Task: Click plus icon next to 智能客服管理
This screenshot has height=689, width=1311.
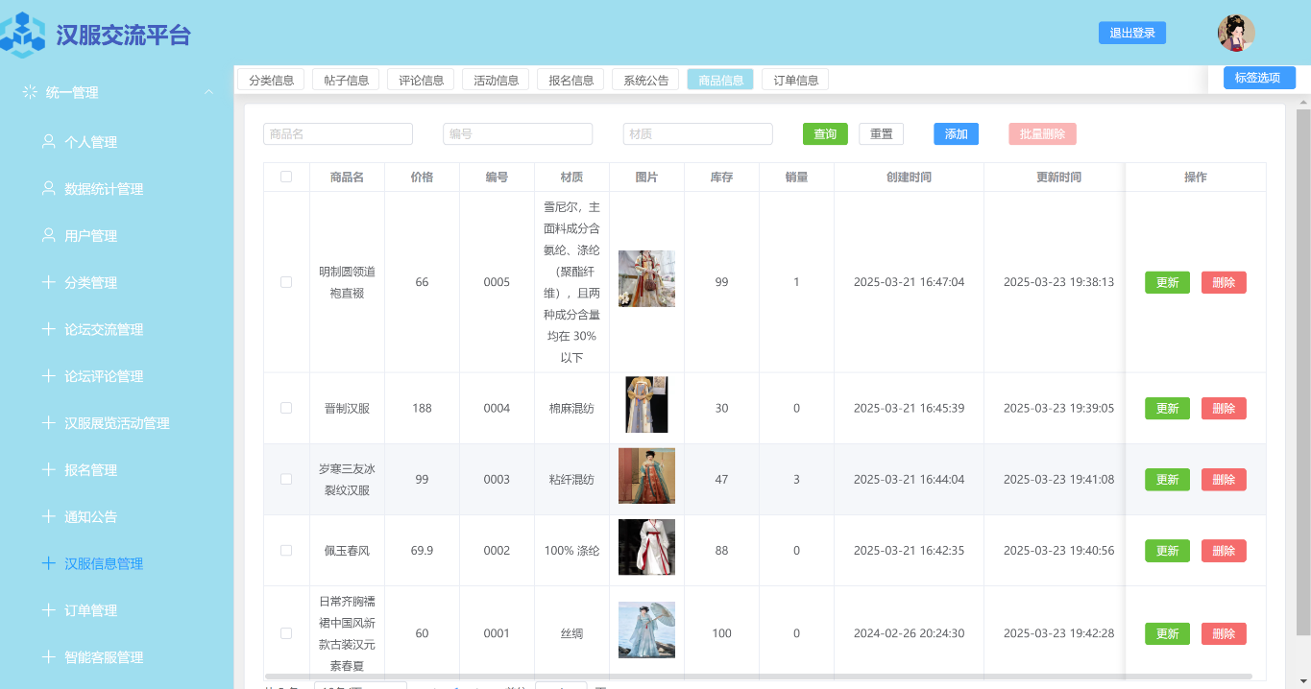Action: point(49,657)
